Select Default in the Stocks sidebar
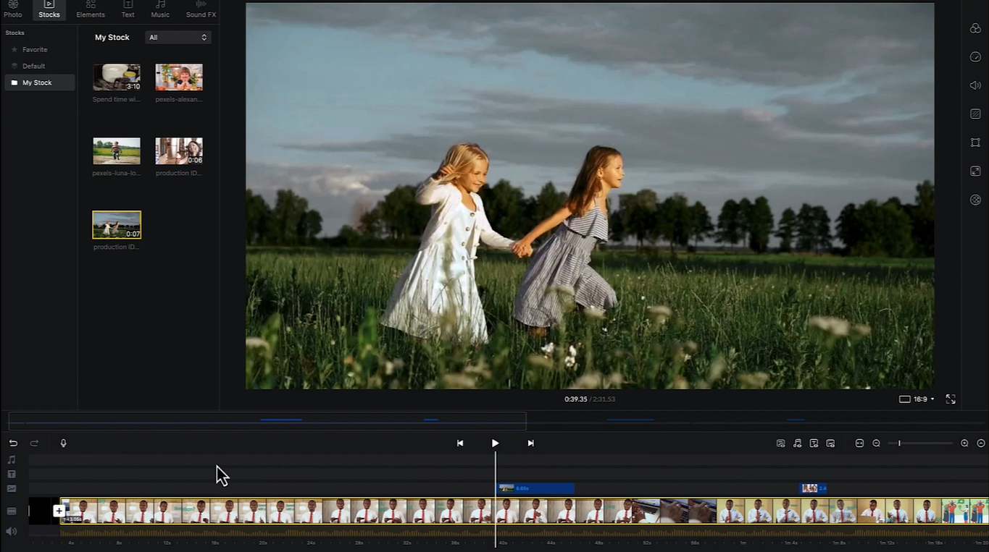Screen dimensions: 989x552 [33, 66]
